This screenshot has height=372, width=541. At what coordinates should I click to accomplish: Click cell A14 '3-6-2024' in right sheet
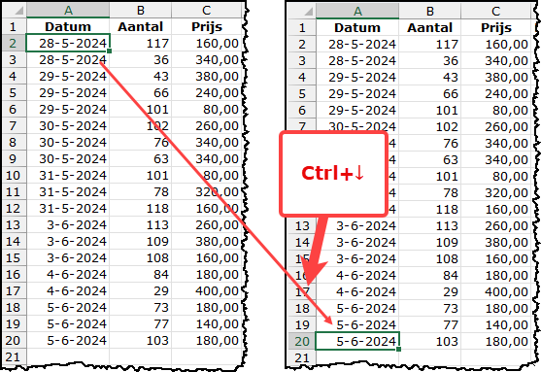[x=357, y=242]
